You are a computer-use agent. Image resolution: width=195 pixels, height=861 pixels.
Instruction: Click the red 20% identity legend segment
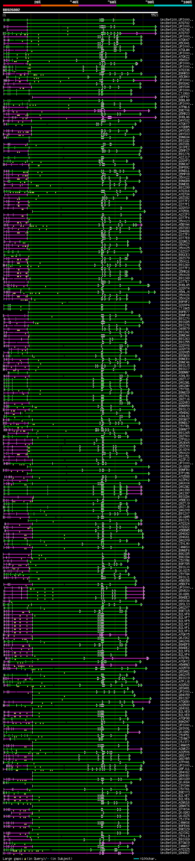(x=22, y=5)
